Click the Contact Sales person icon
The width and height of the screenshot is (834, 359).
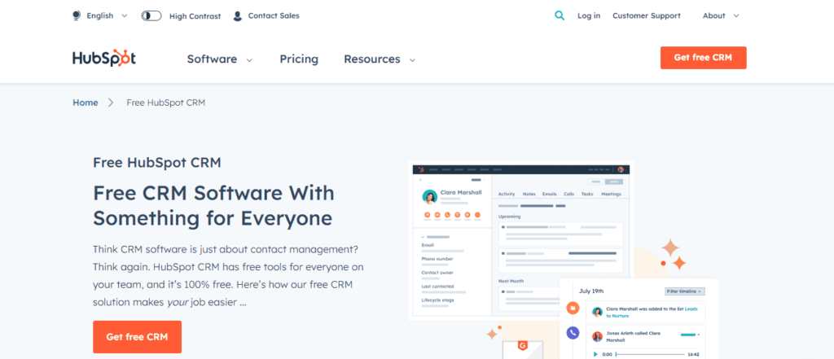tap(238, 16)
